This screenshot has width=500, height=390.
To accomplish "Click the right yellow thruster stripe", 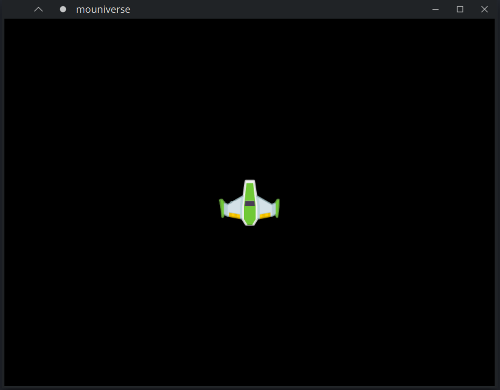I will coord(265,215).
